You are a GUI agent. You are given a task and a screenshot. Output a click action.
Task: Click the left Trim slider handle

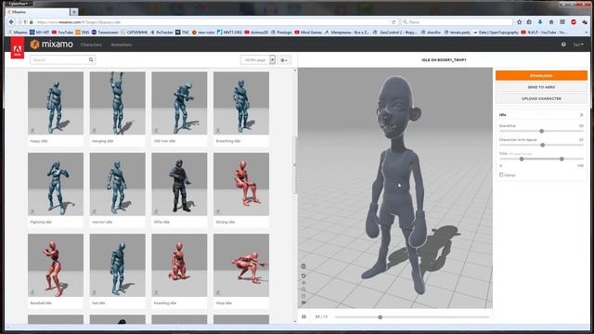coord(522,159)
